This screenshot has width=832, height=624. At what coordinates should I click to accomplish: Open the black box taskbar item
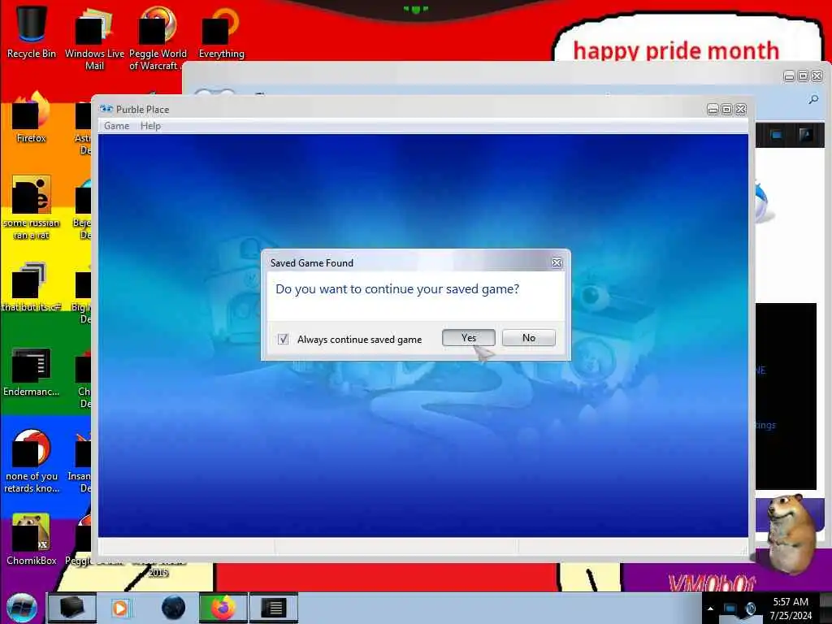(72, 608)
